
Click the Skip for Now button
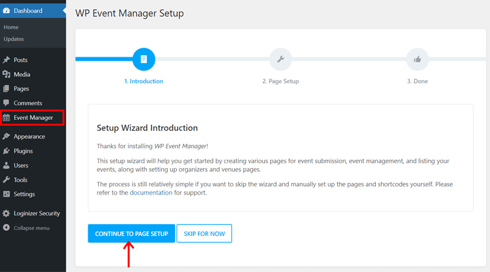point(204,233)
